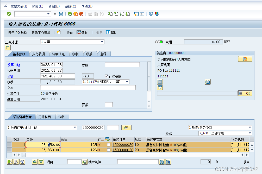Click the search next icon near 搜索条件
This screenshot has width=262, height=174.
point(168,162)
